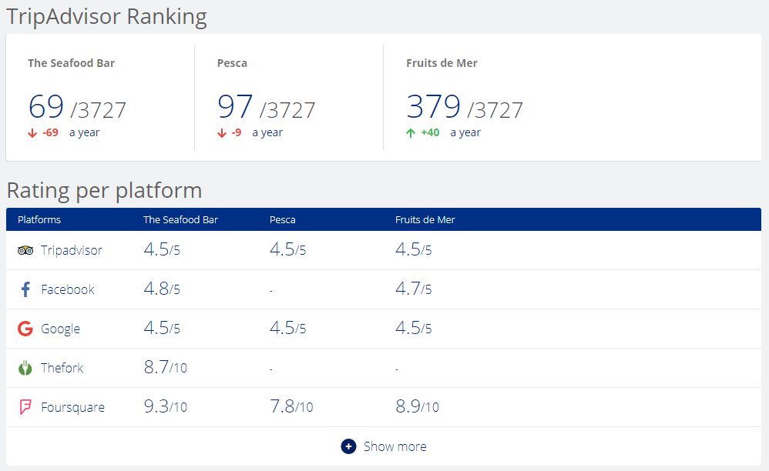Click the Facebook logo icon
This screenshot has width=769, height=471.
coord(25,289)
